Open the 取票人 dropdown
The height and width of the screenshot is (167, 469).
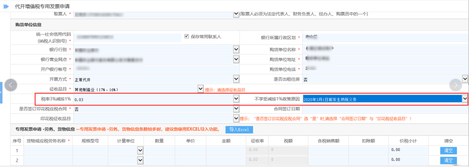[236, 14]
